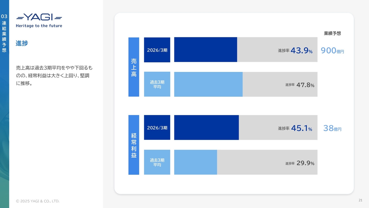Image resolution: width=369 pixels, height=208 pixels.
Task: Click the Heritage to the future tagline
Action: click(39, 26)
